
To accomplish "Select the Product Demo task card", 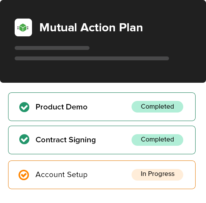I will (102, 107).
